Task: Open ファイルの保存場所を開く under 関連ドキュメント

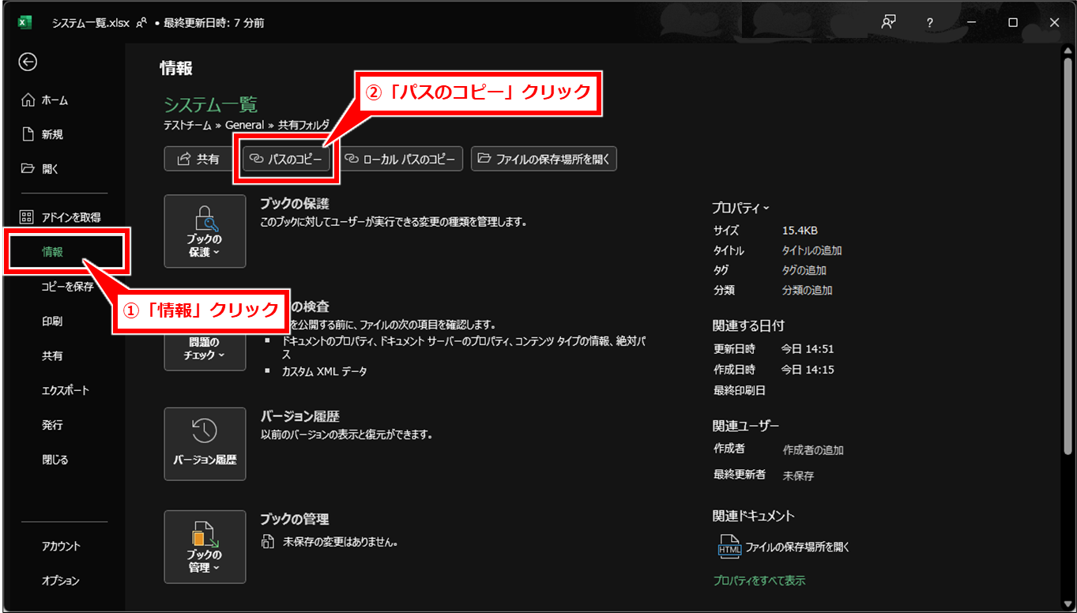Action: click(x=797, y=547)
